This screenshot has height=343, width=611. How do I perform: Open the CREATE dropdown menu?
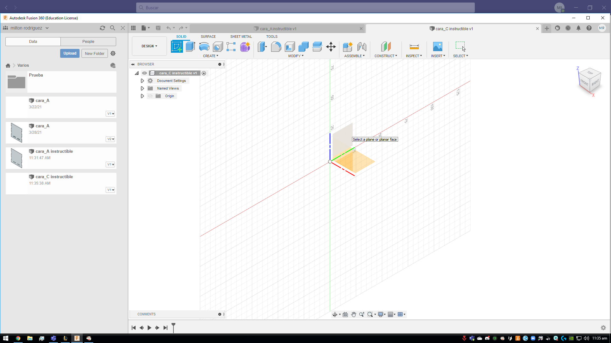pos(211,56)
